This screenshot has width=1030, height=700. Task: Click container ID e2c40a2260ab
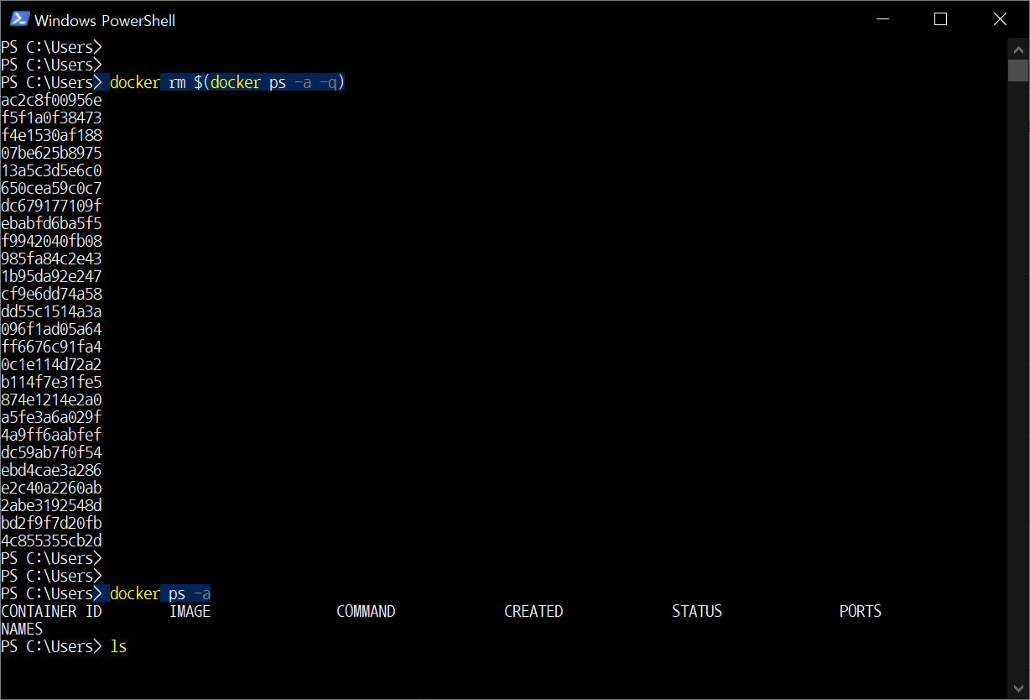(x=52, y=488)
